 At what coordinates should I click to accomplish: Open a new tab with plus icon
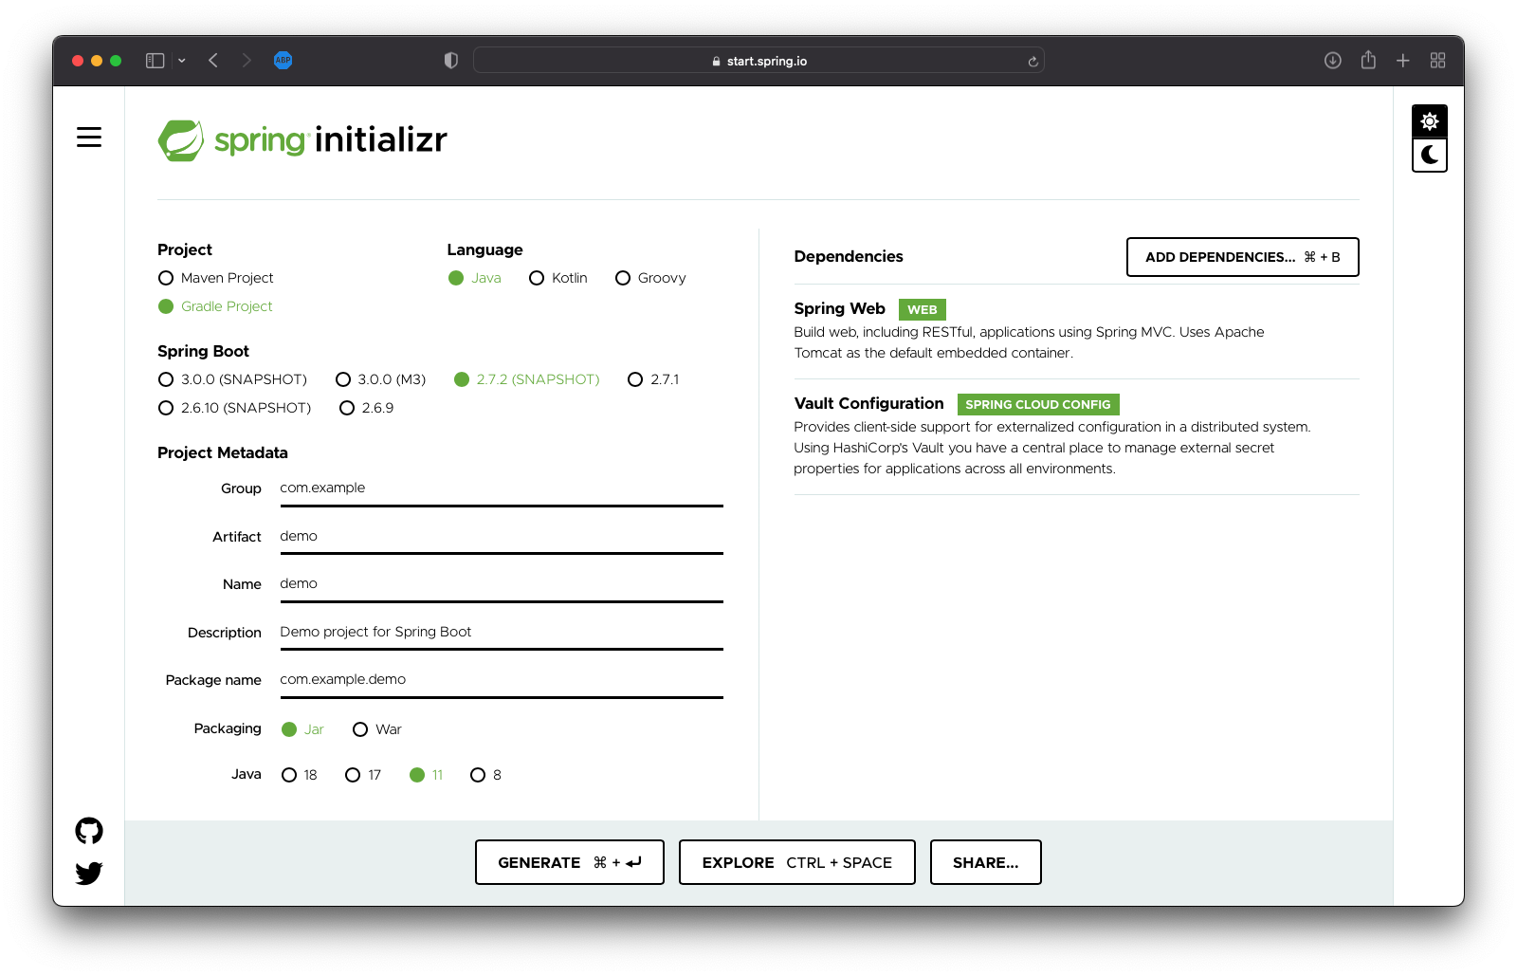pos(1403,61)
